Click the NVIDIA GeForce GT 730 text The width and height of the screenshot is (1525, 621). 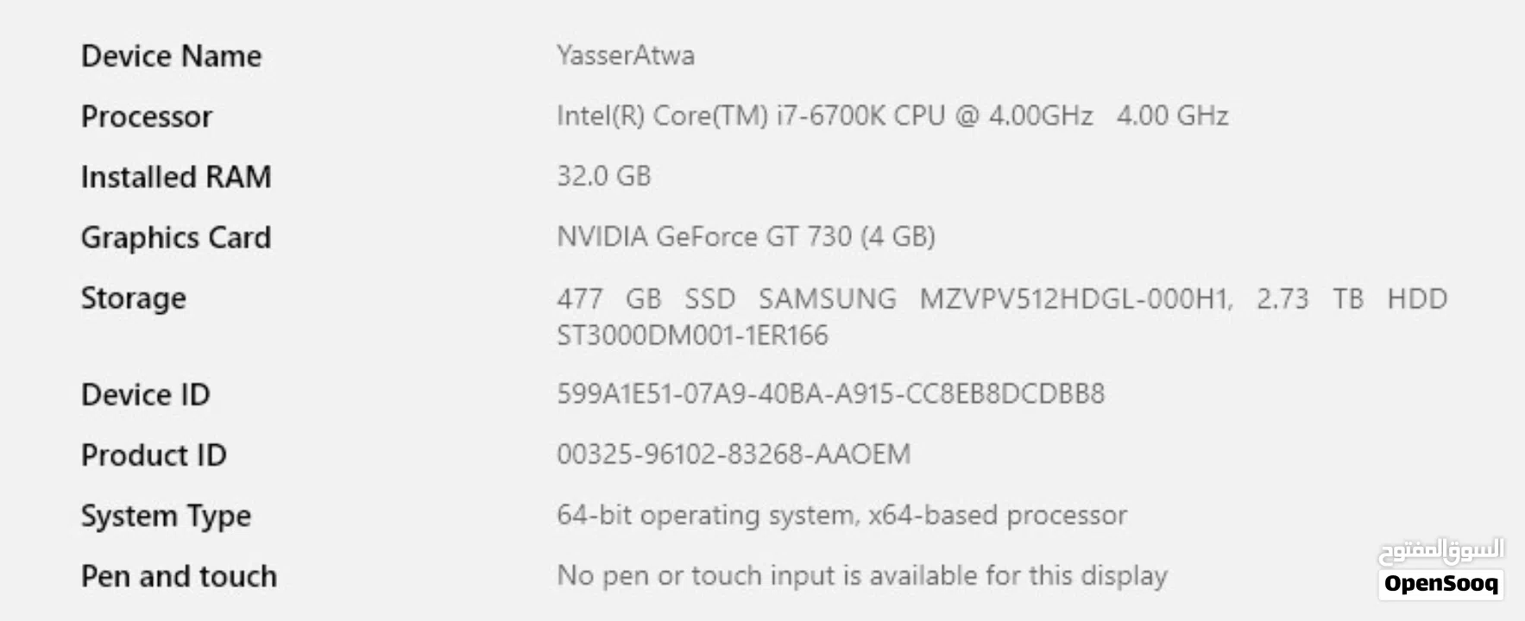click(746, 236)
